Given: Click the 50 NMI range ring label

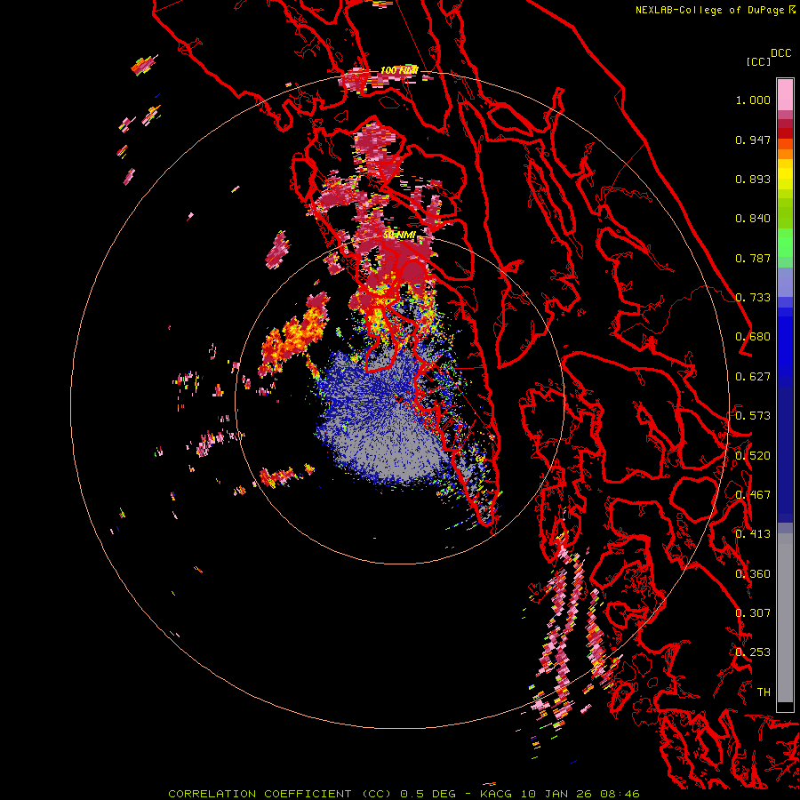Looking at the screenshot, I should pos(399,235).
